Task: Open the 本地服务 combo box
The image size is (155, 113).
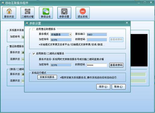Action: pyautogui.click(x=61, y=34)
